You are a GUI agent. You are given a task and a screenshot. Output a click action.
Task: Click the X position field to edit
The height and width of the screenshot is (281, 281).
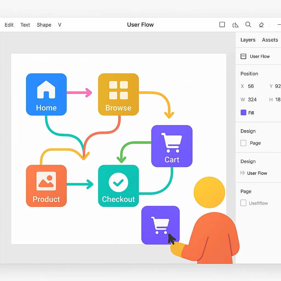(x=251, y=86)
